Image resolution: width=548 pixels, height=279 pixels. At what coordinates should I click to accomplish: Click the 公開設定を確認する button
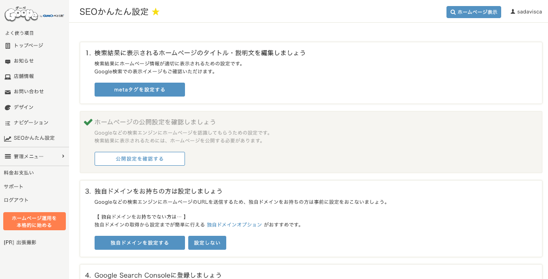click(140, 159)
